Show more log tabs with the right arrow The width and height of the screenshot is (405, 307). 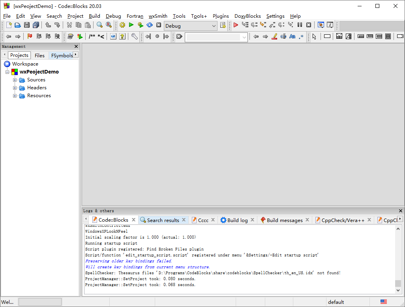coord(400,219)
